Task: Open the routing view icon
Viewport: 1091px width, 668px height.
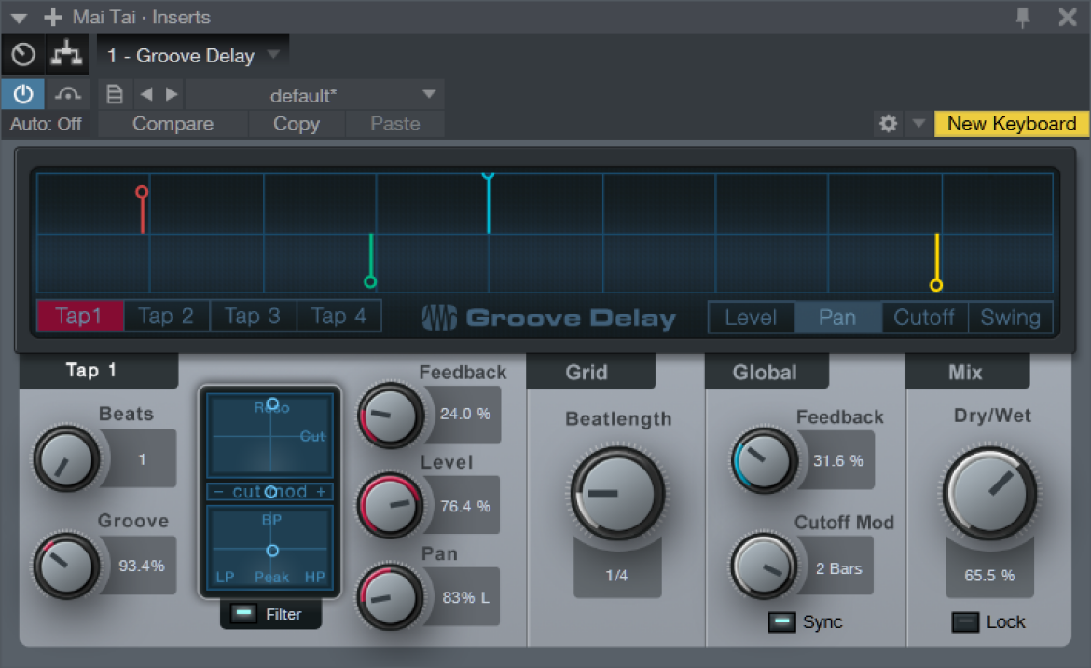Action: tap(67, 54)
